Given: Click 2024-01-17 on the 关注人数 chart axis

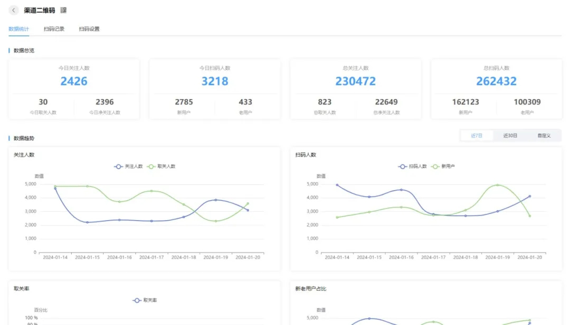Looking at the screenshot, I should pos(151,258).
